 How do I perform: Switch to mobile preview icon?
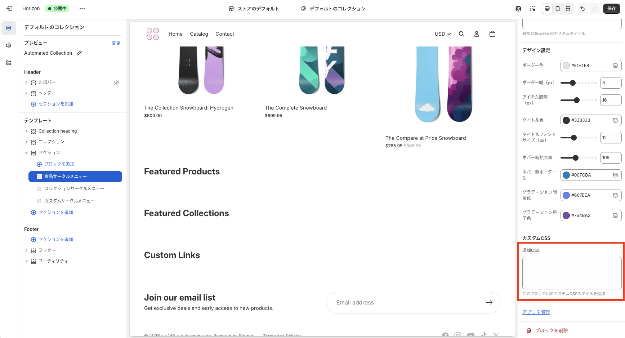coord(558,9)
